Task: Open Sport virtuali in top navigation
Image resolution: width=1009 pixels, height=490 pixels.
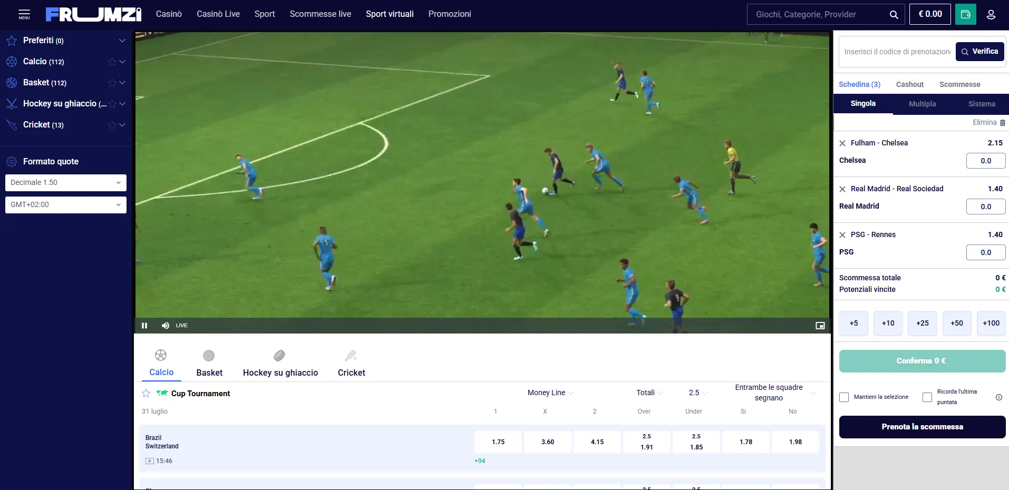Action: [390, 14]
